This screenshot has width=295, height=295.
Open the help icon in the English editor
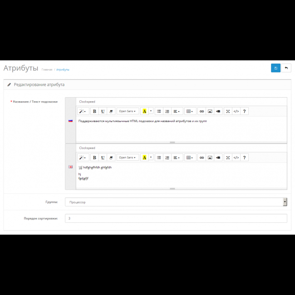tap(245, 157)
